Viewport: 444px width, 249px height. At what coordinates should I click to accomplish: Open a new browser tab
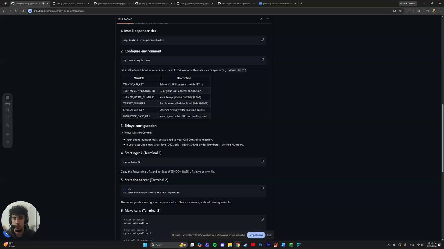(x=301, y=3)
